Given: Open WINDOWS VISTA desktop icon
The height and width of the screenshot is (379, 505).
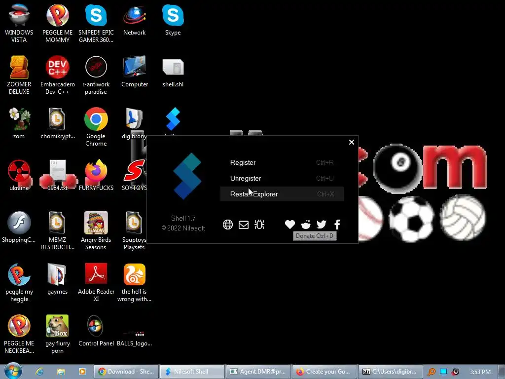Looking at the screenshot, I should coord(19,23).
